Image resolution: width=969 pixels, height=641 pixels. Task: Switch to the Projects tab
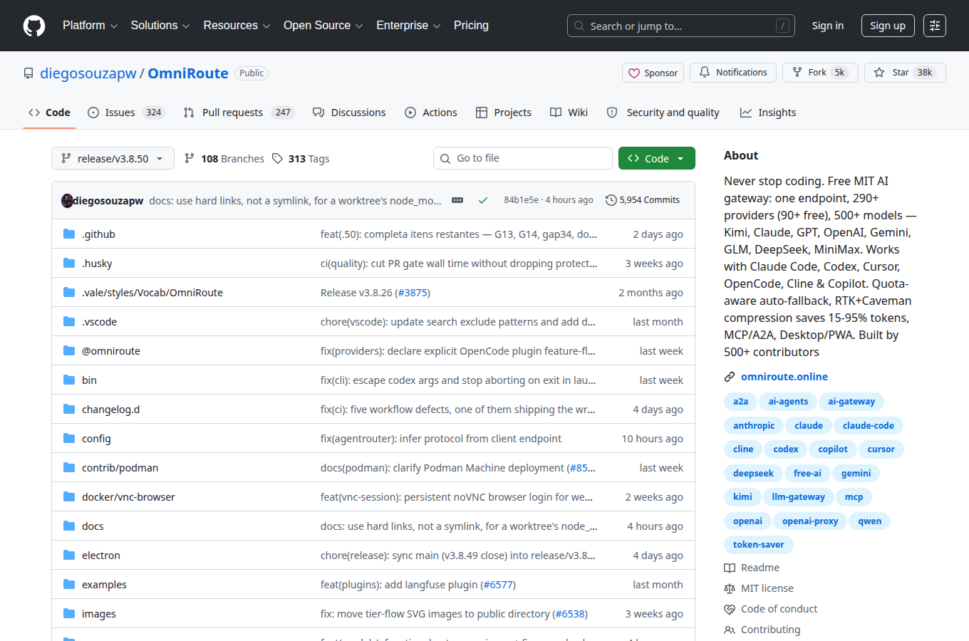coord(504,113)
